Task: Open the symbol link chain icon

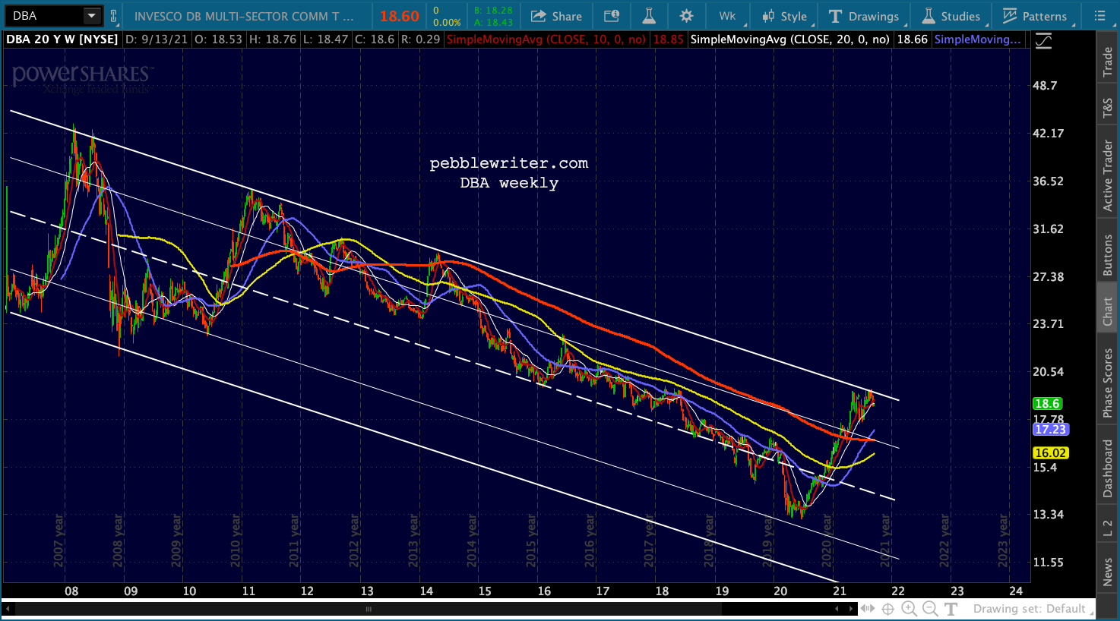Action: click(x=113, y=16)
